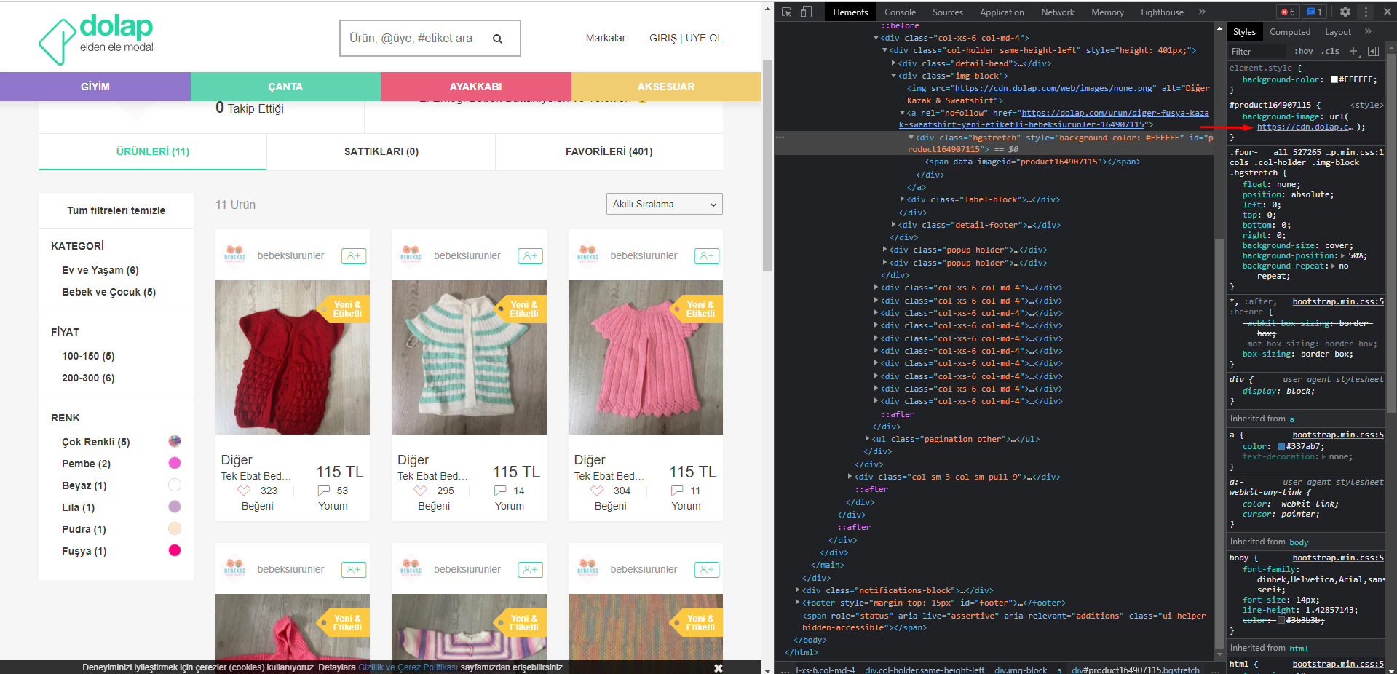Toggle the .cls class editor
The image size is (1397, 674).
pyautogui.click(x=1330, y=51)
